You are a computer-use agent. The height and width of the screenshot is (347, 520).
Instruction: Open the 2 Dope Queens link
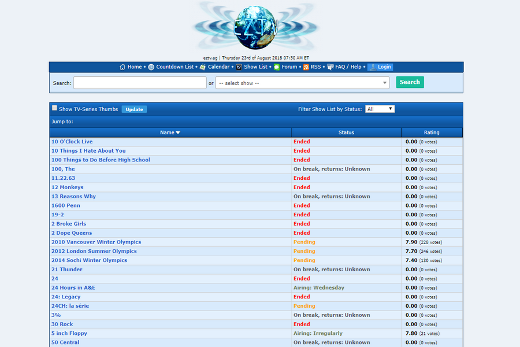(72, 232)
